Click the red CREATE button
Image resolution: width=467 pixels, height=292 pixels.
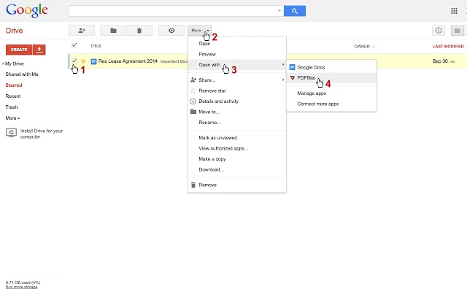click(x=19, y=50)
